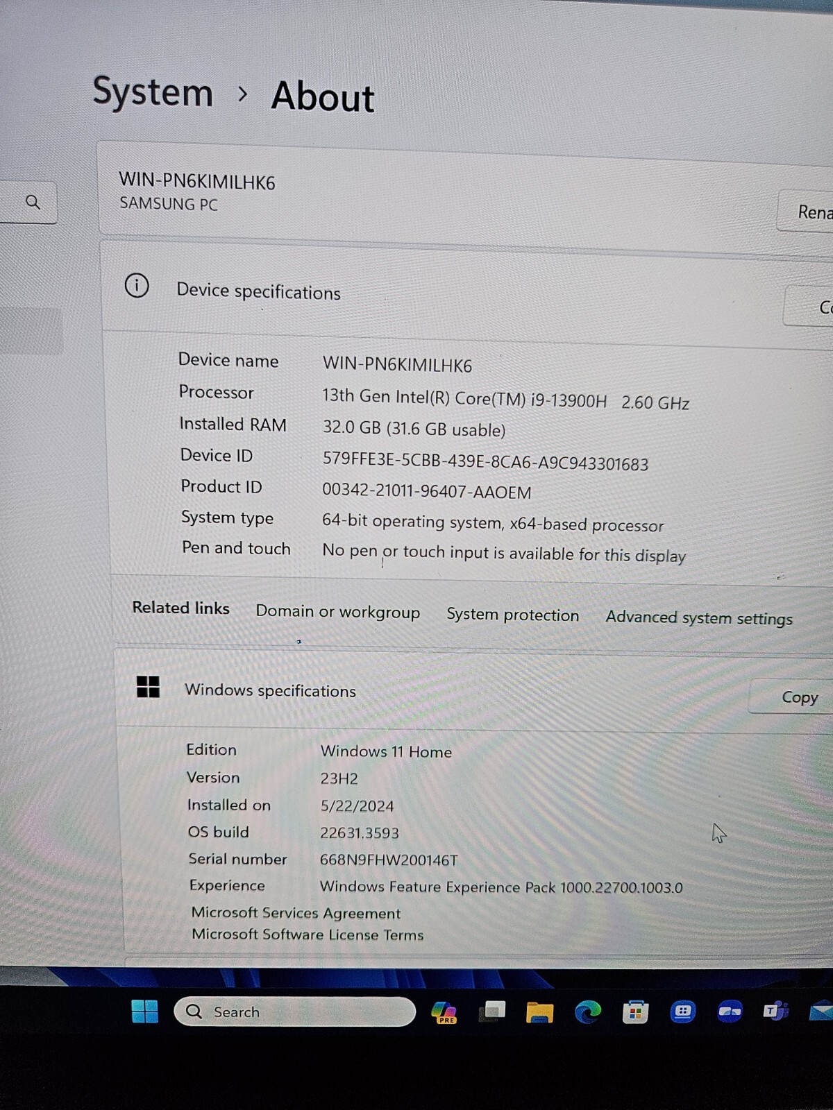Launch Microsoft Edge from the taskbar
The height and width of the screenshot is (1110, 833).
point(587,1013)
